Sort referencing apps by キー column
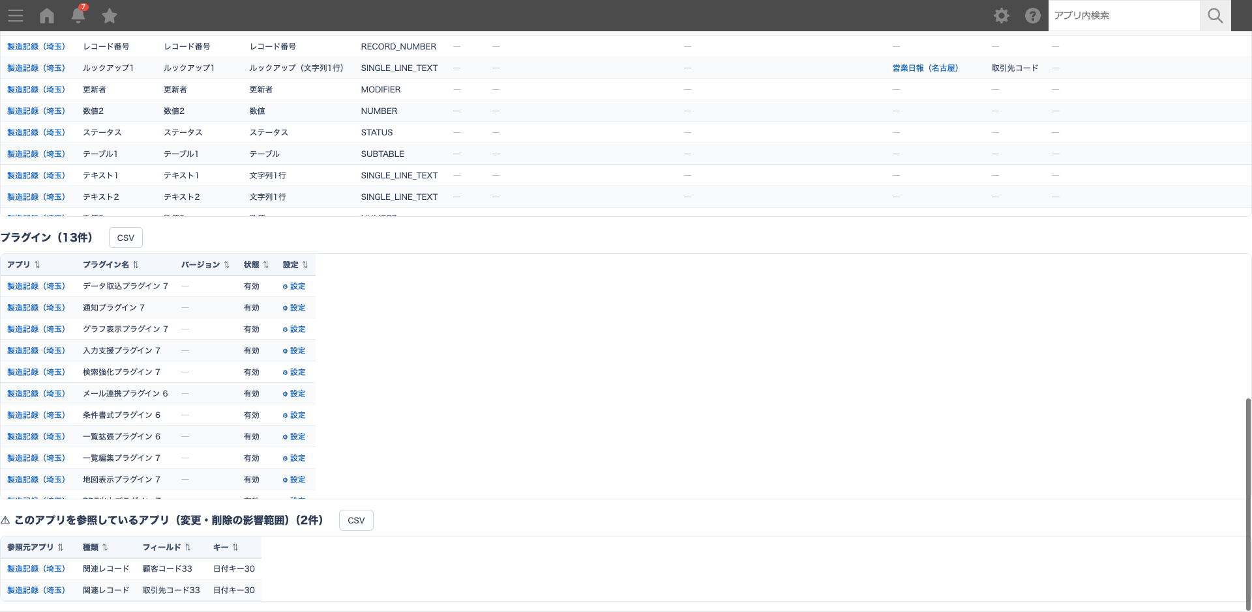Screen dimensions: 1252x612 pos(226,547)
